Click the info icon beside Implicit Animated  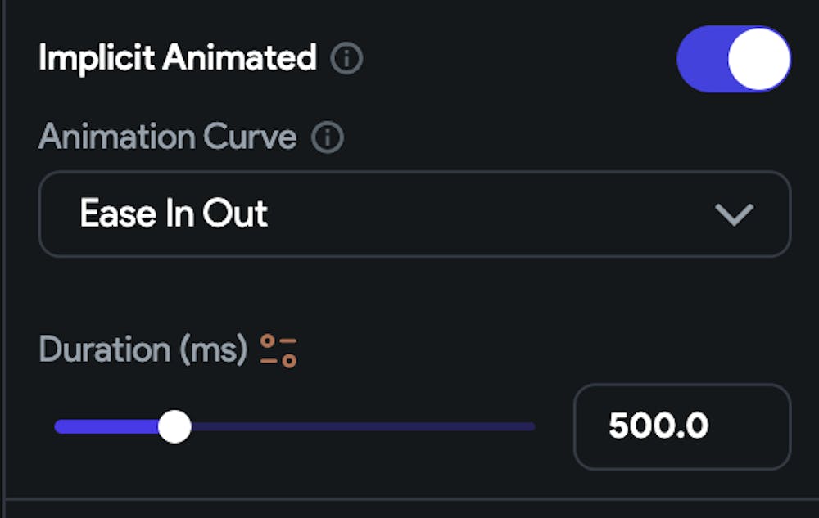[x=346, y=59]
